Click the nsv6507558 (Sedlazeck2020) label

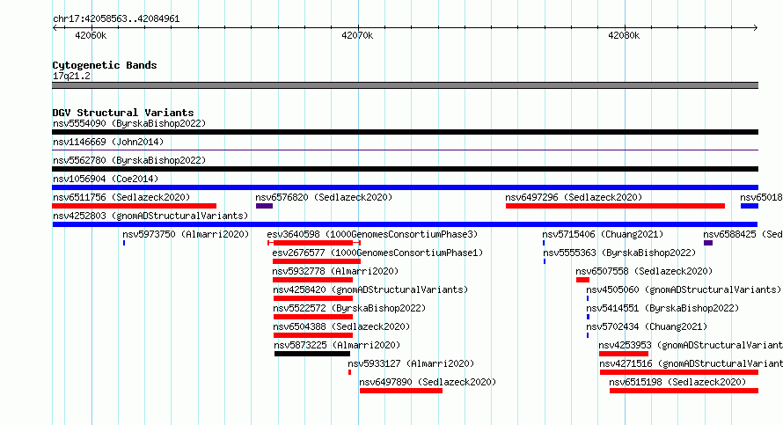click(x=644, y=271)
